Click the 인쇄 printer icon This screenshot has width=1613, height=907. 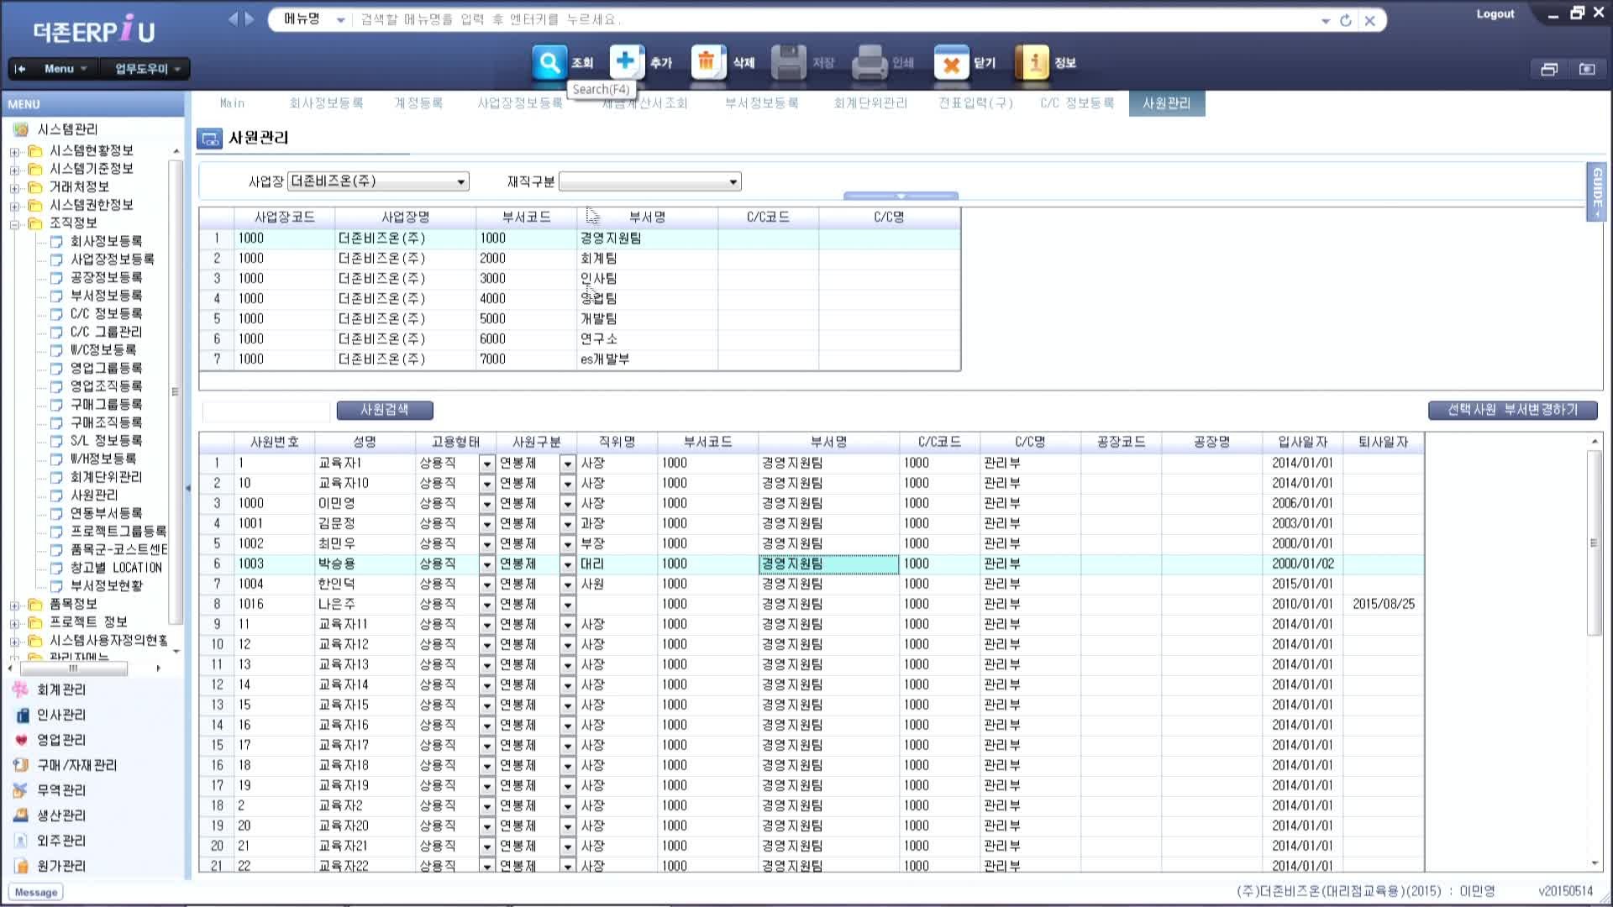click(870, 62)
